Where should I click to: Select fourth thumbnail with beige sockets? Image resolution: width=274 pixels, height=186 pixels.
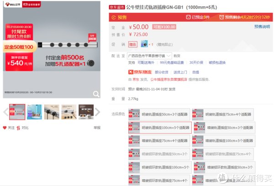coord(69,112)
